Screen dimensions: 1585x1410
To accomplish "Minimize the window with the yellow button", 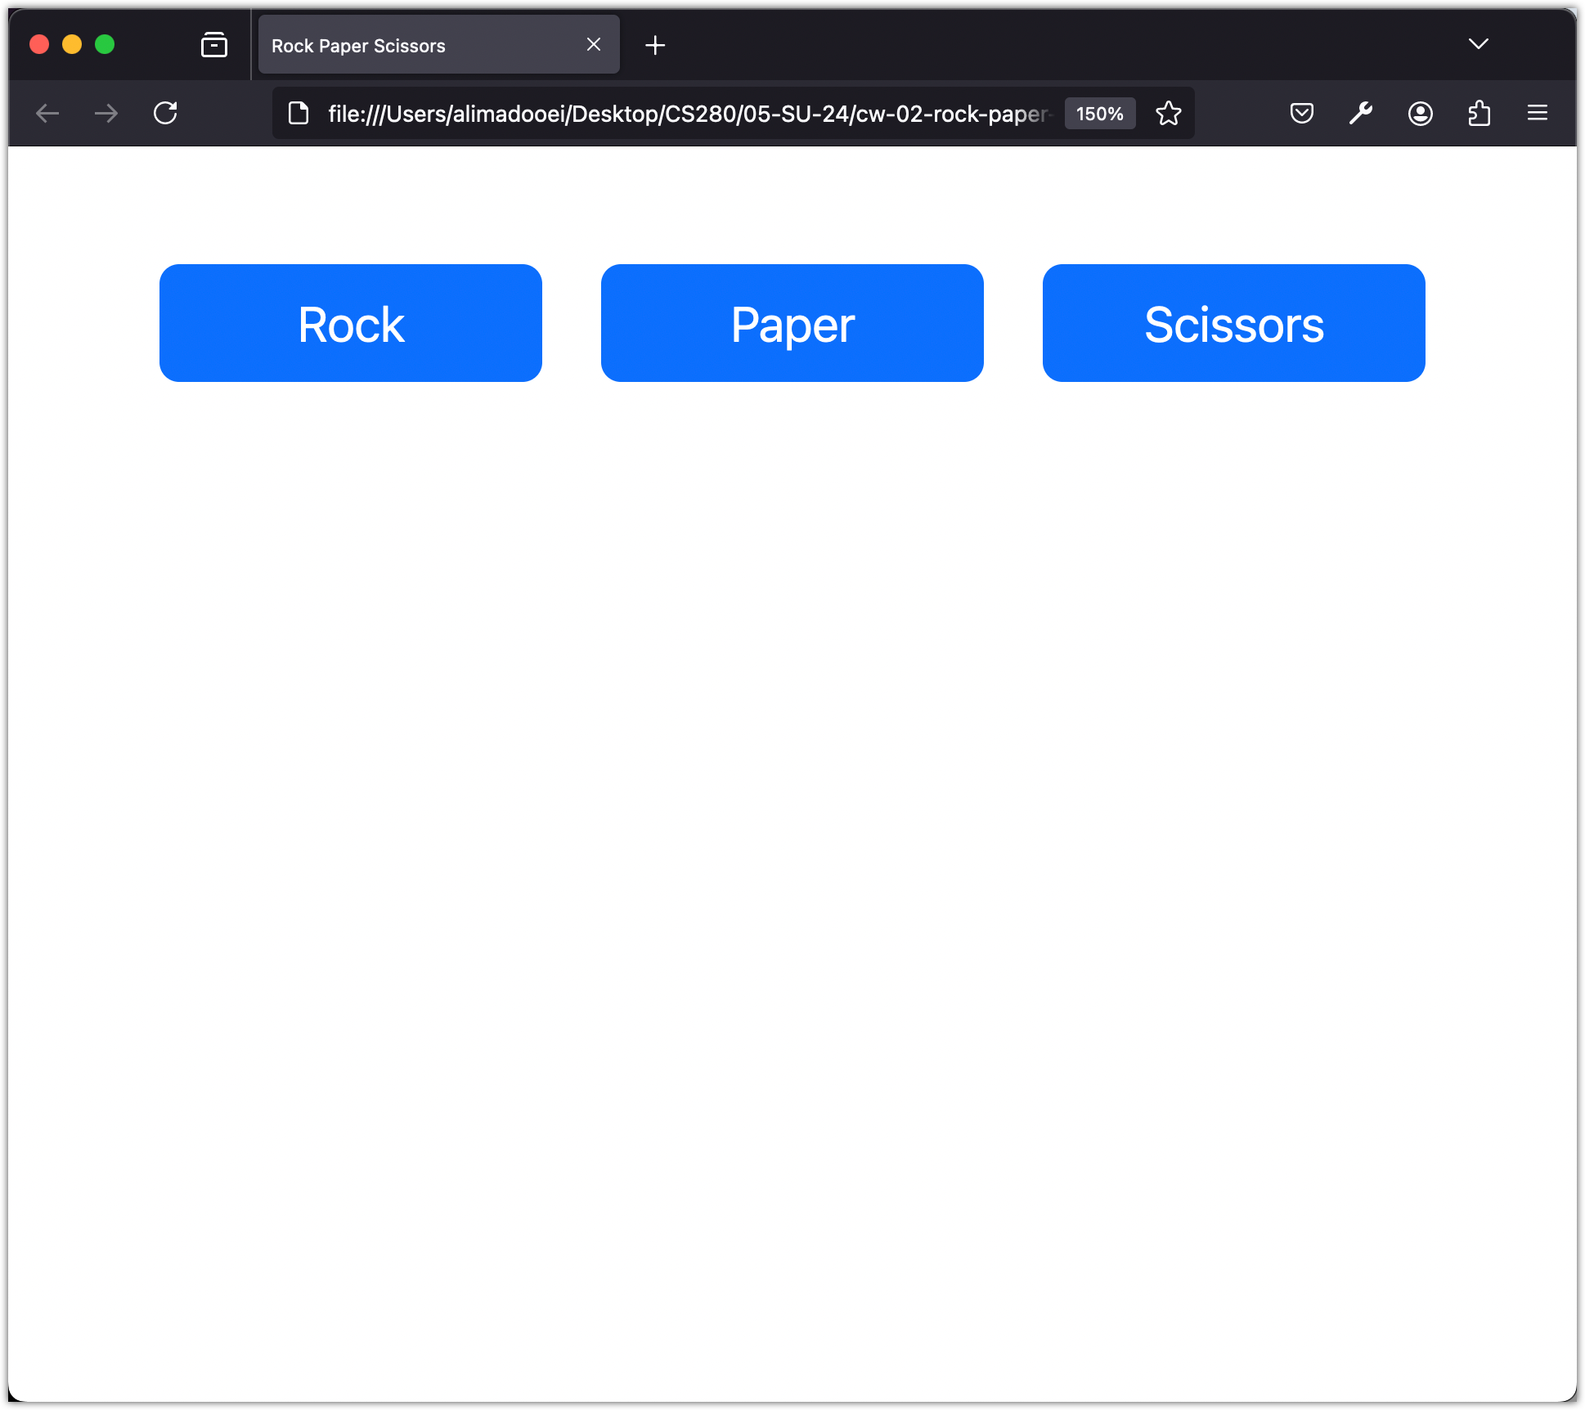I will tap(72, 44).
